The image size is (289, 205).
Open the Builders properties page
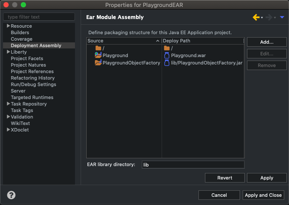pos(20,32)
